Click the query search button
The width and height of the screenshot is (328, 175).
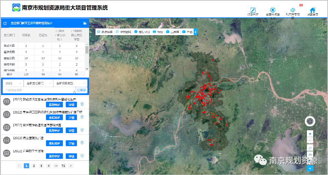[x=81, y=90]
